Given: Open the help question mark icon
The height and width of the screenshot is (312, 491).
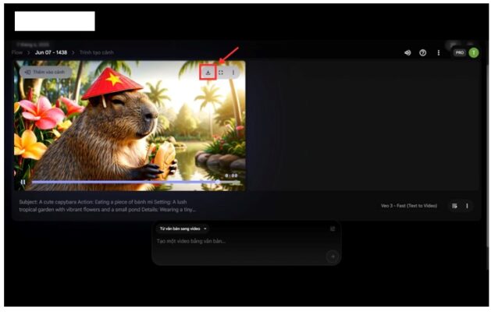Looking at the screenshot, I should [422, 53].
